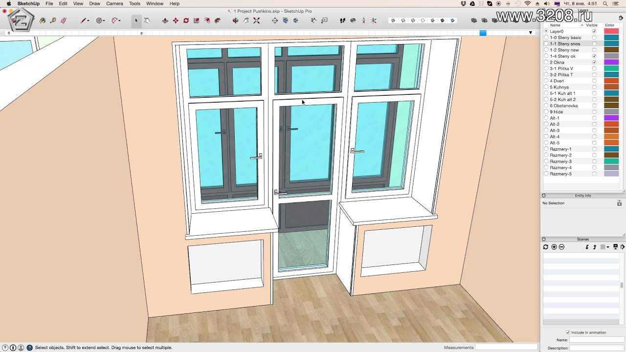Image resolution: width=626 pixels, height=352 pixels.
Task: Hide the 2 Okna layer
Action: click(594, 63)
